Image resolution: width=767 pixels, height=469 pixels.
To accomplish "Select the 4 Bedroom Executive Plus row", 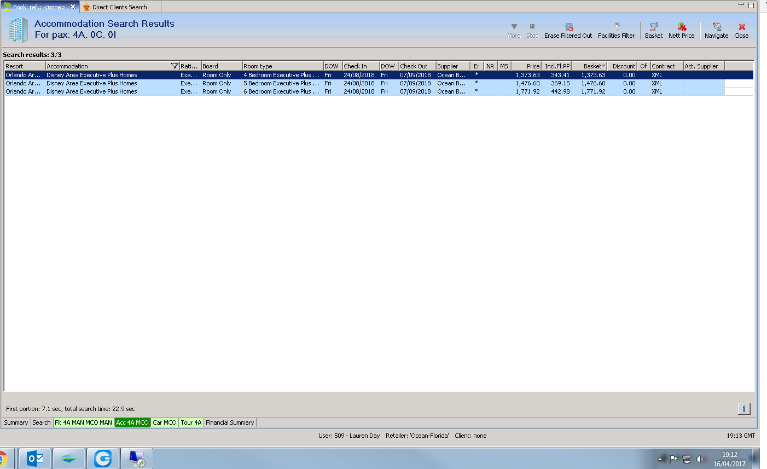I will pos(379,75).
